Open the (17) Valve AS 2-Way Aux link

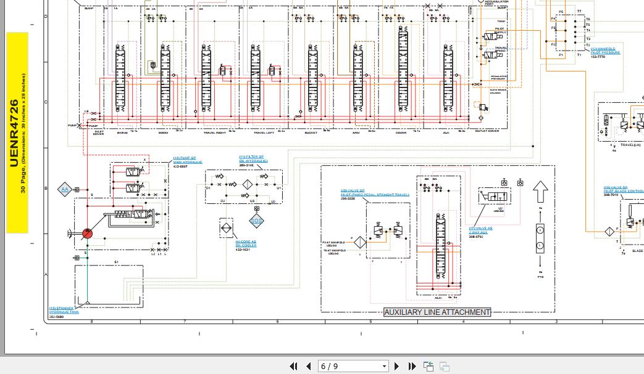pyautogui.click(x=480, y=230)
